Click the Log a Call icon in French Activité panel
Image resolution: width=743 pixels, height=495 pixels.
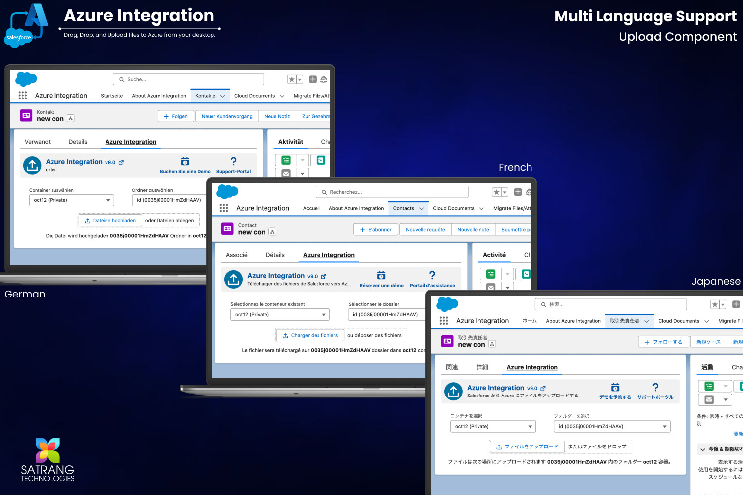[x=525, y=274]
